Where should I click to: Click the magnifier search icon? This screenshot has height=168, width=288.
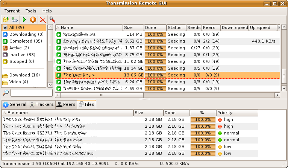tap(6, 93)
